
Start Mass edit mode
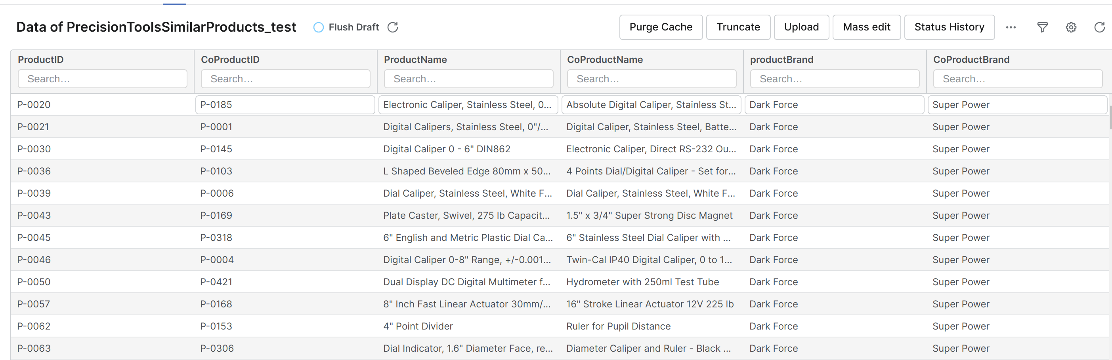tap(866, 27)
